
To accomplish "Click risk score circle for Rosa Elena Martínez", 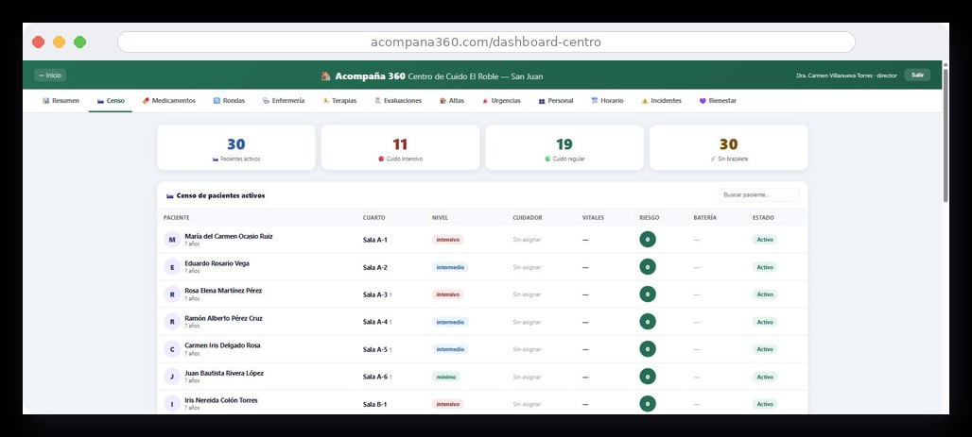I will [x=647, y=294].
